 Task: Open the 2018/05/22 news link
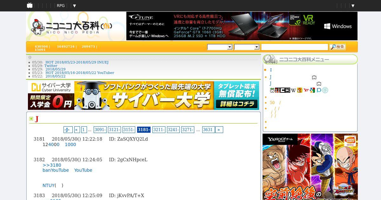point(55,76)
